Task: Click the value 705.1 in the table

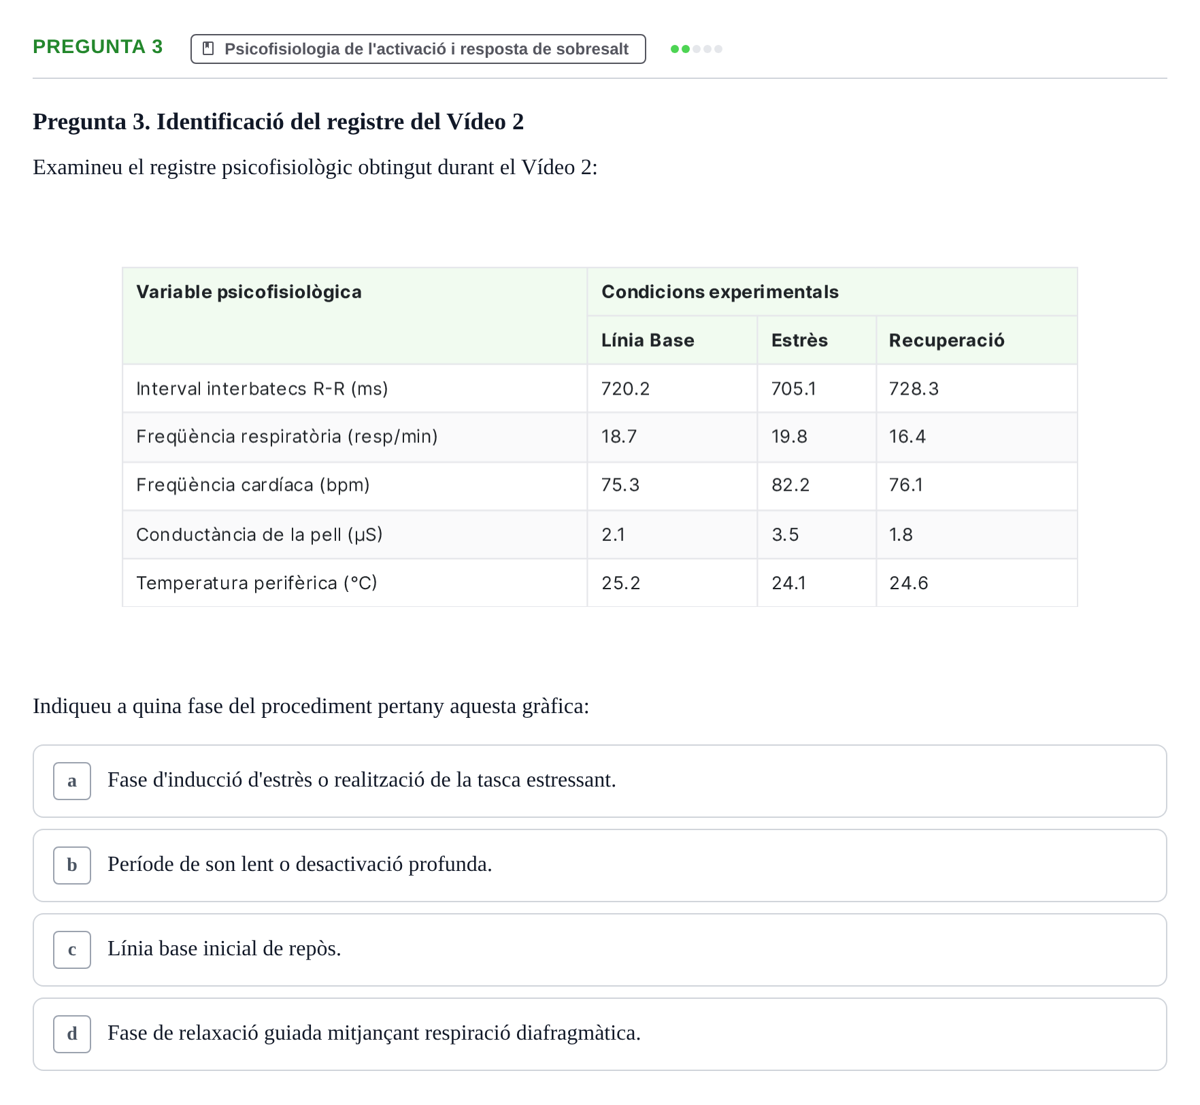Action: pos(794,389)
